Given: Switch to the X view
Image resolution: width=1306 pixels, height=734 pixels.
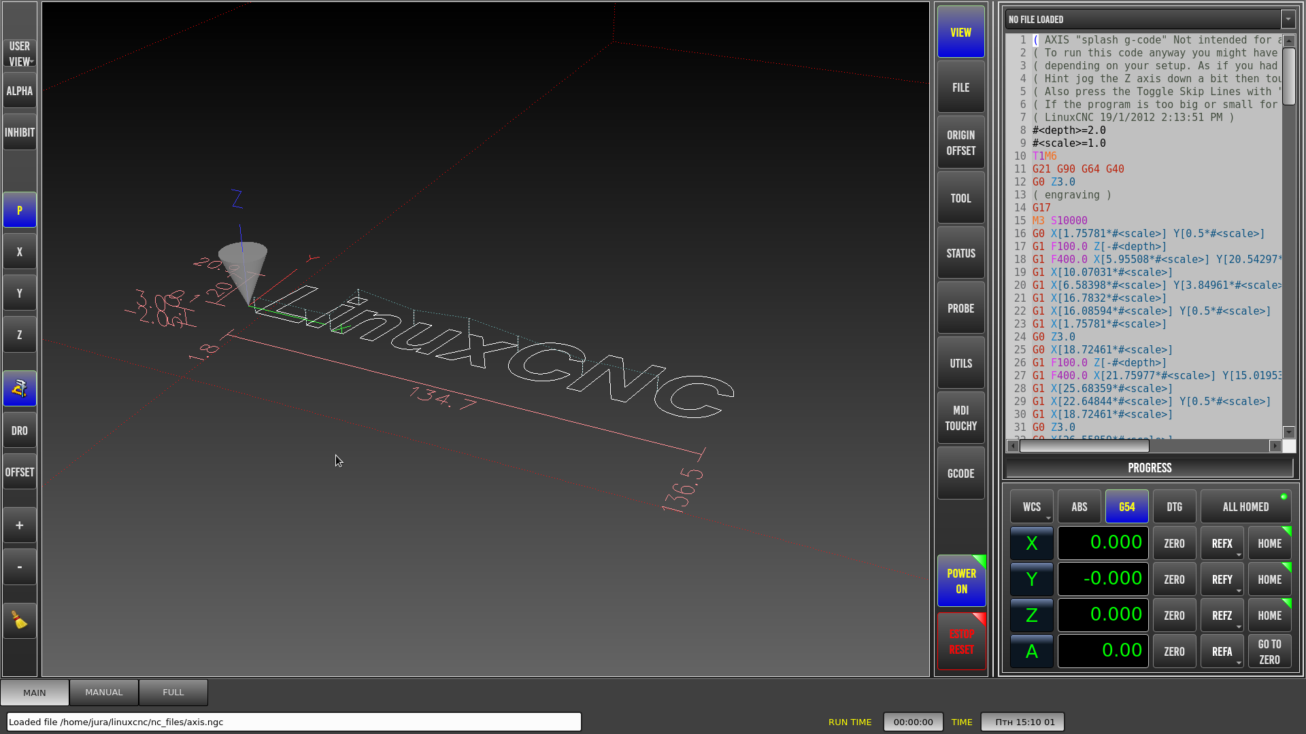Looking at the screenshot, I should point(20,252).
